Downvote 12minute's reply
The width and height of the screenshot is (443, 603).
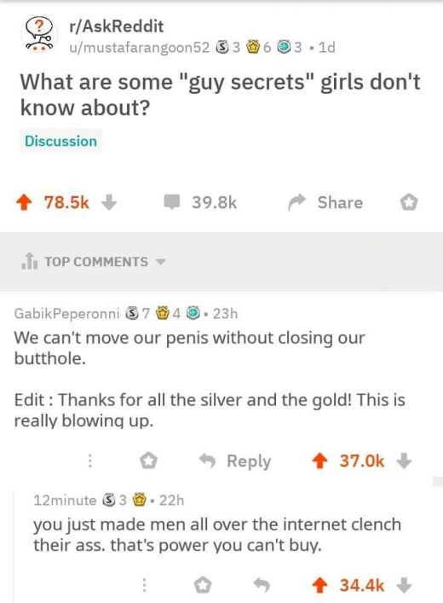click(x=404, y=585)
